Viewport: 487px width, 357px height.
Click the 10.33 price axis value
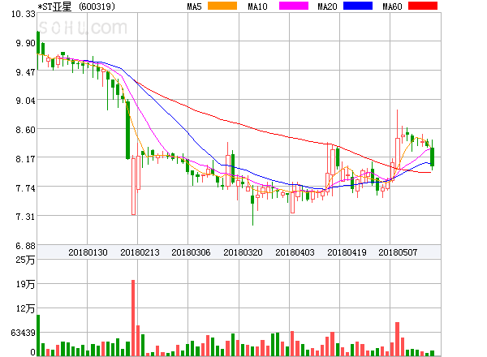(24, 14)
